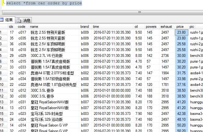The height and width of the screenshot is (132, 203).
Task: Switch to the 消息 messages tab
Action: tap(24, 20)
